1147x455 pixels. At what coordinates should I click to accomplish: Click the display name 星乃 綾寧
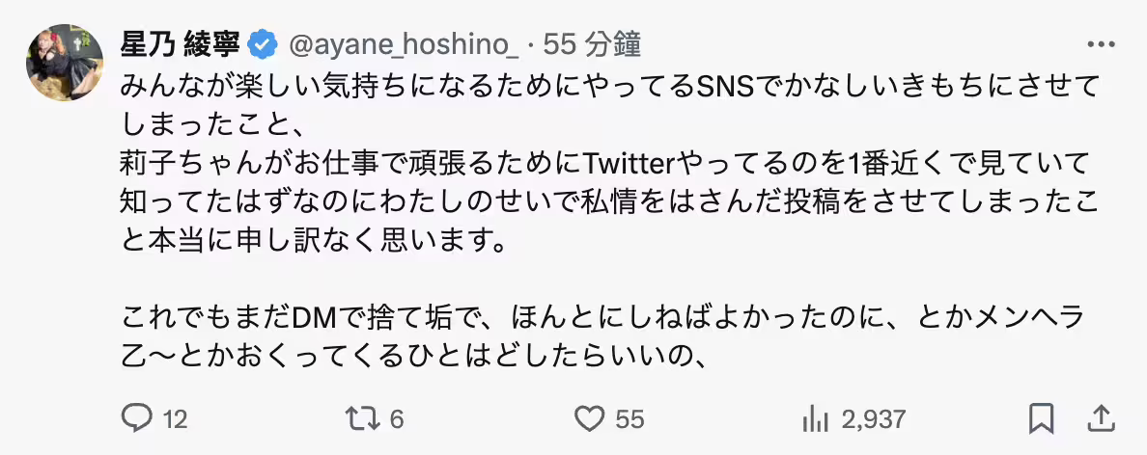click(182, 44)
